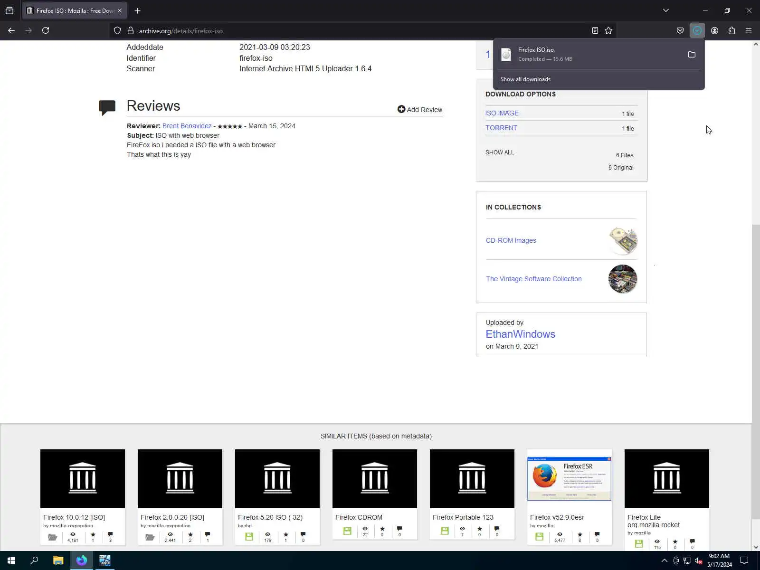Image resolution: width=760 pixels, height=570 pixels.
Task: Save the page to Pocket
Action: (x=680, y=30)
